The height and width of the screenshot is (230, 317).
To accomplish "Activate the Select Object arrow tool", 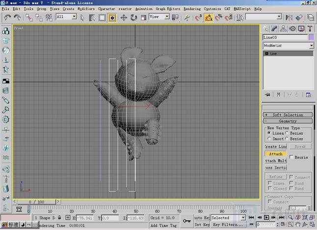I will pyautogui.click(x=82, y=18).
